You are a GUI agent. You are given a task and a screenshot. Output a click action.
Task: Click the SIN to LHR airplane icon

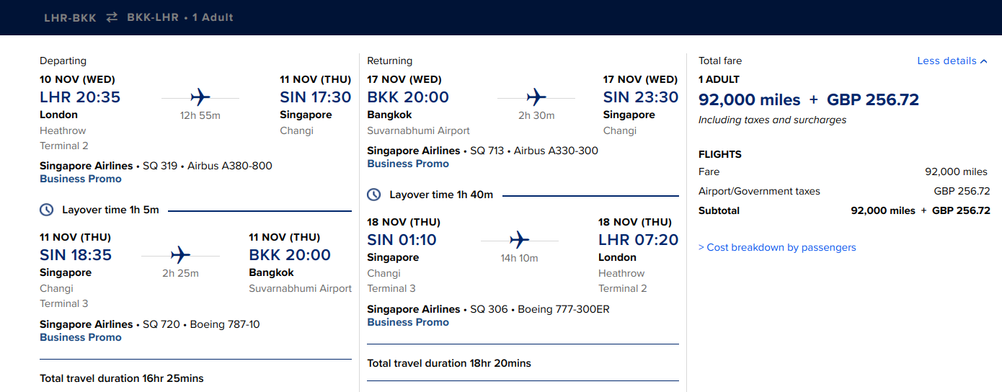[519, 240]
